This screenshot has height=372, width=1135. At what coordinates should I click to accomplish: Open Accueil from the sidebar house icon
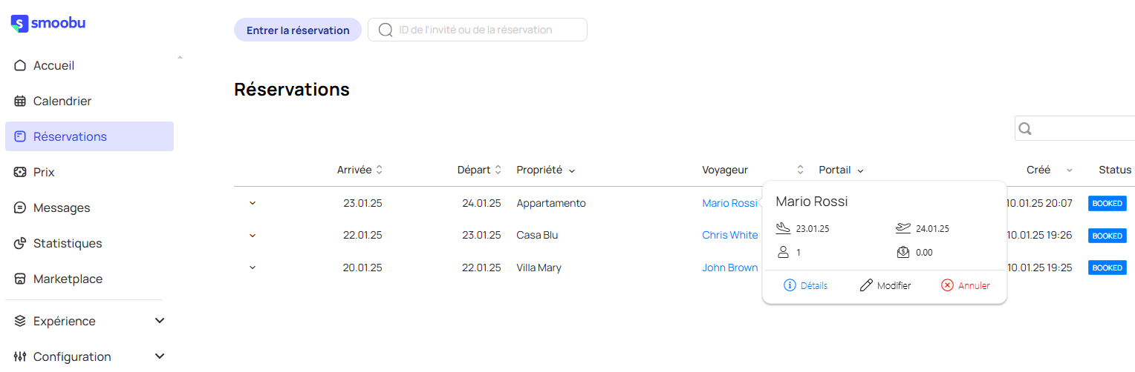coord(20,65)
